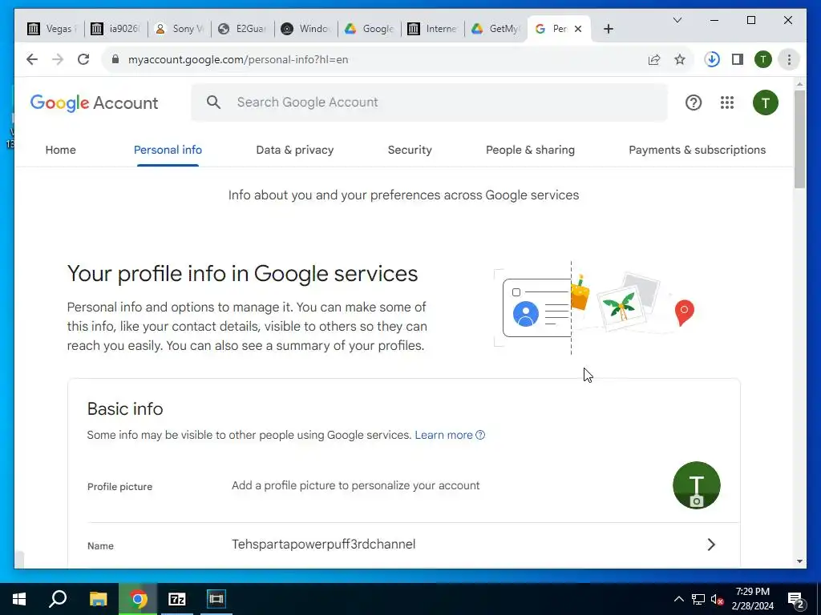The height and width of the screenshot is (615, 821).
Task: Open the Home navigation tab
Action: tap(61, 150)
